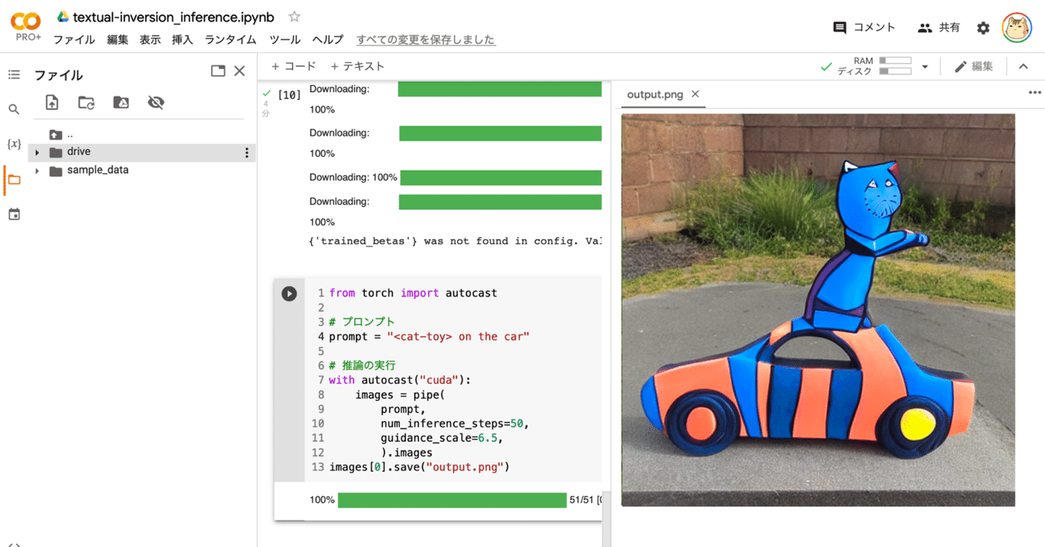Open the settings gear icon
The width and height of the screenshot is (1045, 547).
(x=983, y=27)
